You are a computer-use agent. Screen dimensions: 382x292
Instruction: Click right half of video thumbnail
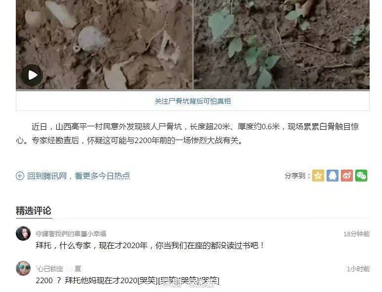point(282,44)
